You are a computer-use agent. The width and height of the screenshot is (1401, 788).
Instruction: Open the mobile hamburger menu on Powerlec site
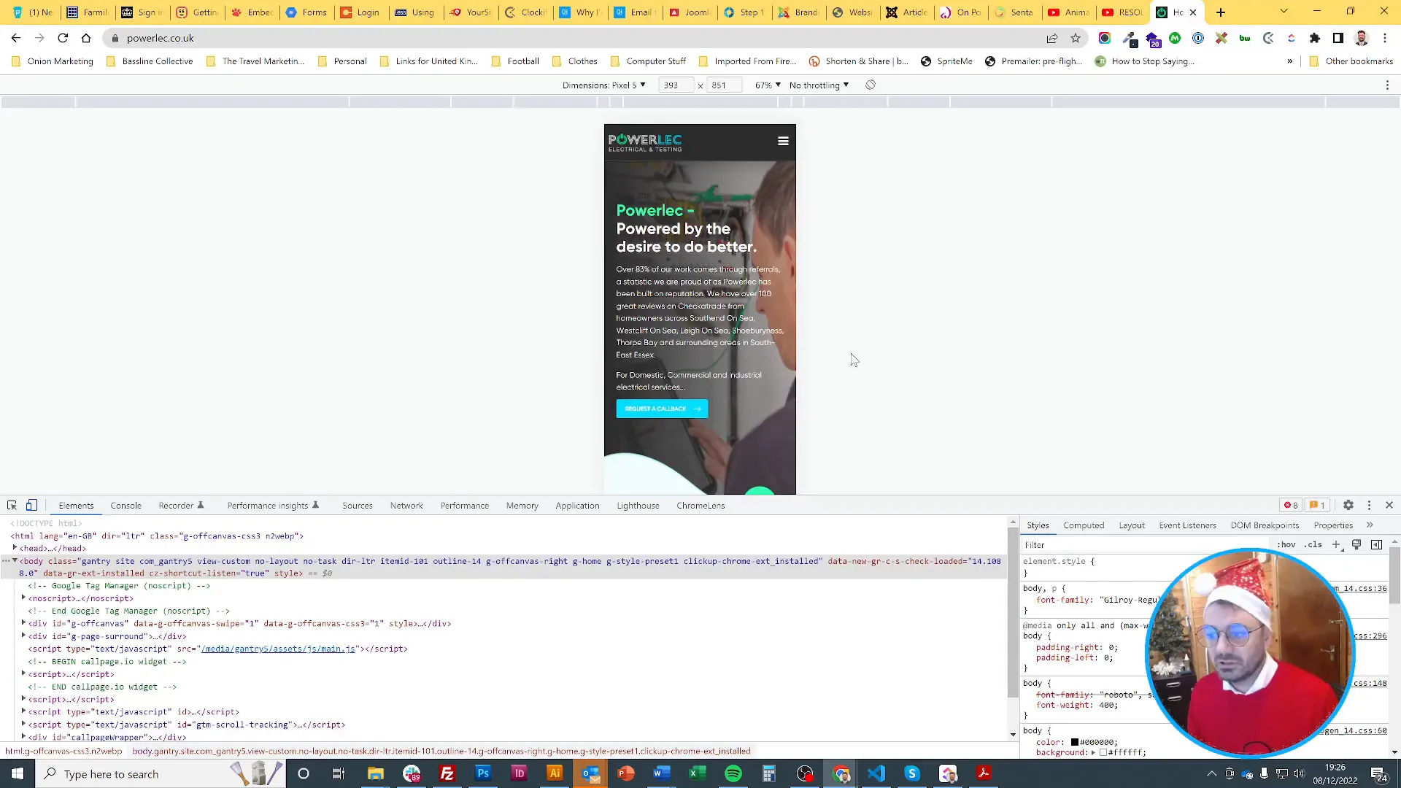tap(783, 141)
